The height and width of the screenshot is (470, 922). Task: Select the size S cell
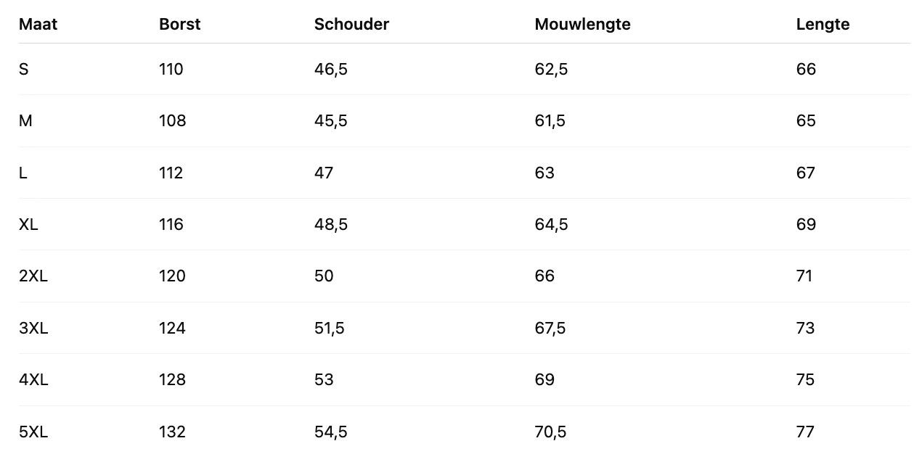click(24, 69)
